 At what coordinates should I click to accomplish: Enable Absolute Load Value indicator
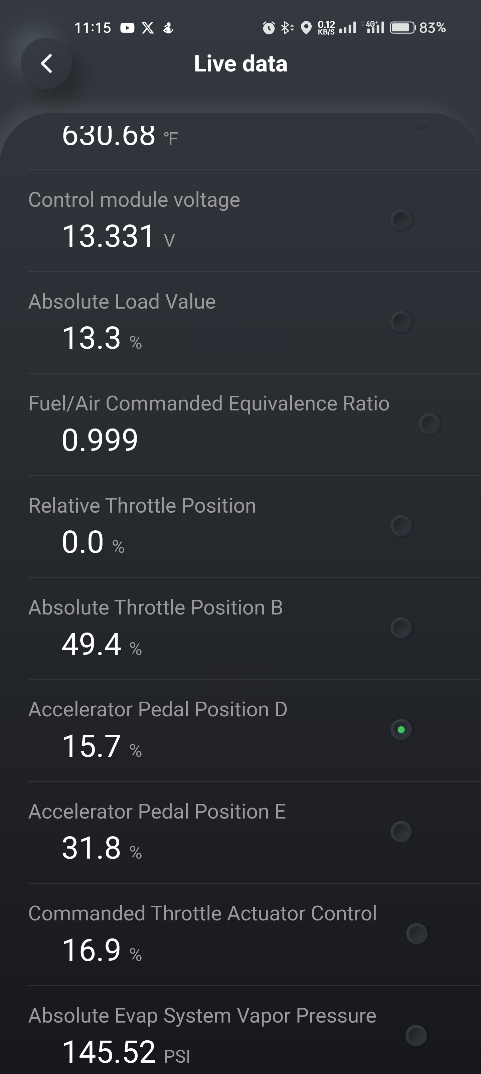(401, 322)
